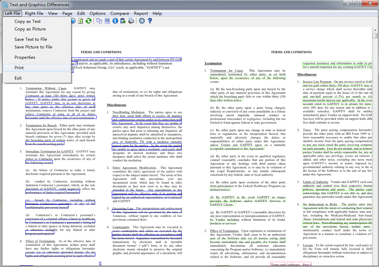Click 'Governing Law' heading
The image size is (379, 267).
coord(123,208)
